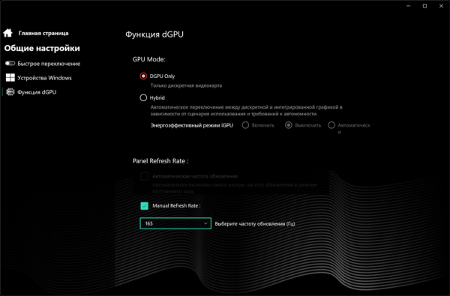Open Главная страница link
Screen dimensions: 450x296
43,33
